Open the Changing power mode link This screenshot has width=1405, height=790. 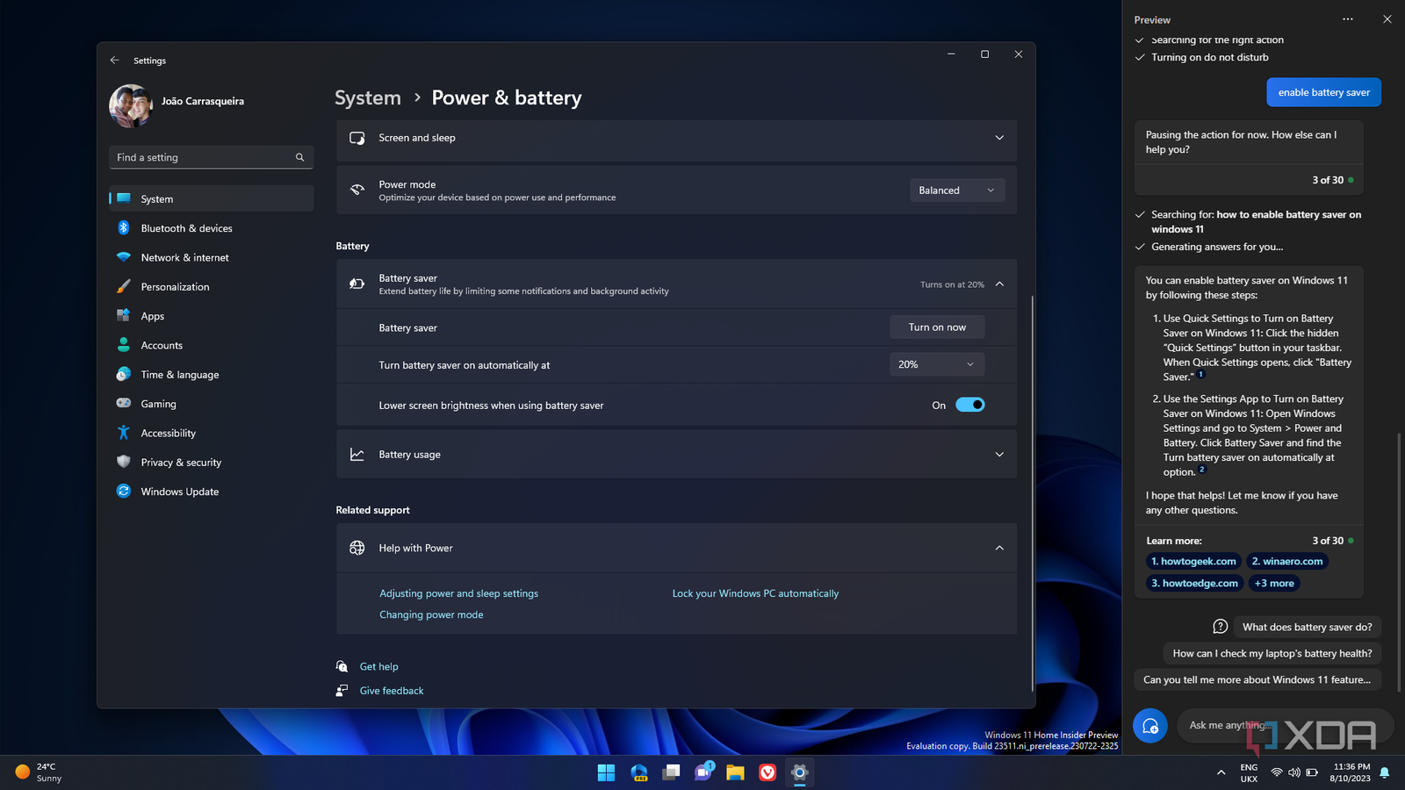431,614
